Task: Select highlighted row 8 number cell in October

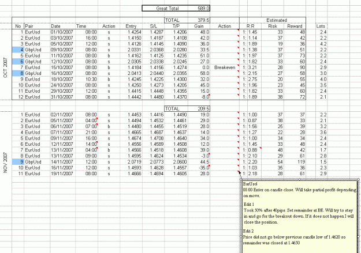Action: [x=18, y=73]
